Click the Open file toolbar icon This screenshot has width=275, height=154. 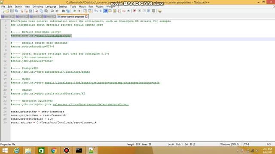(x=7, y=11)
